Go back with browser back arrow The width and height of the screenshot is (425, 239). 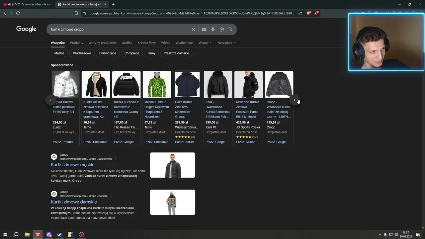point(5,13)
